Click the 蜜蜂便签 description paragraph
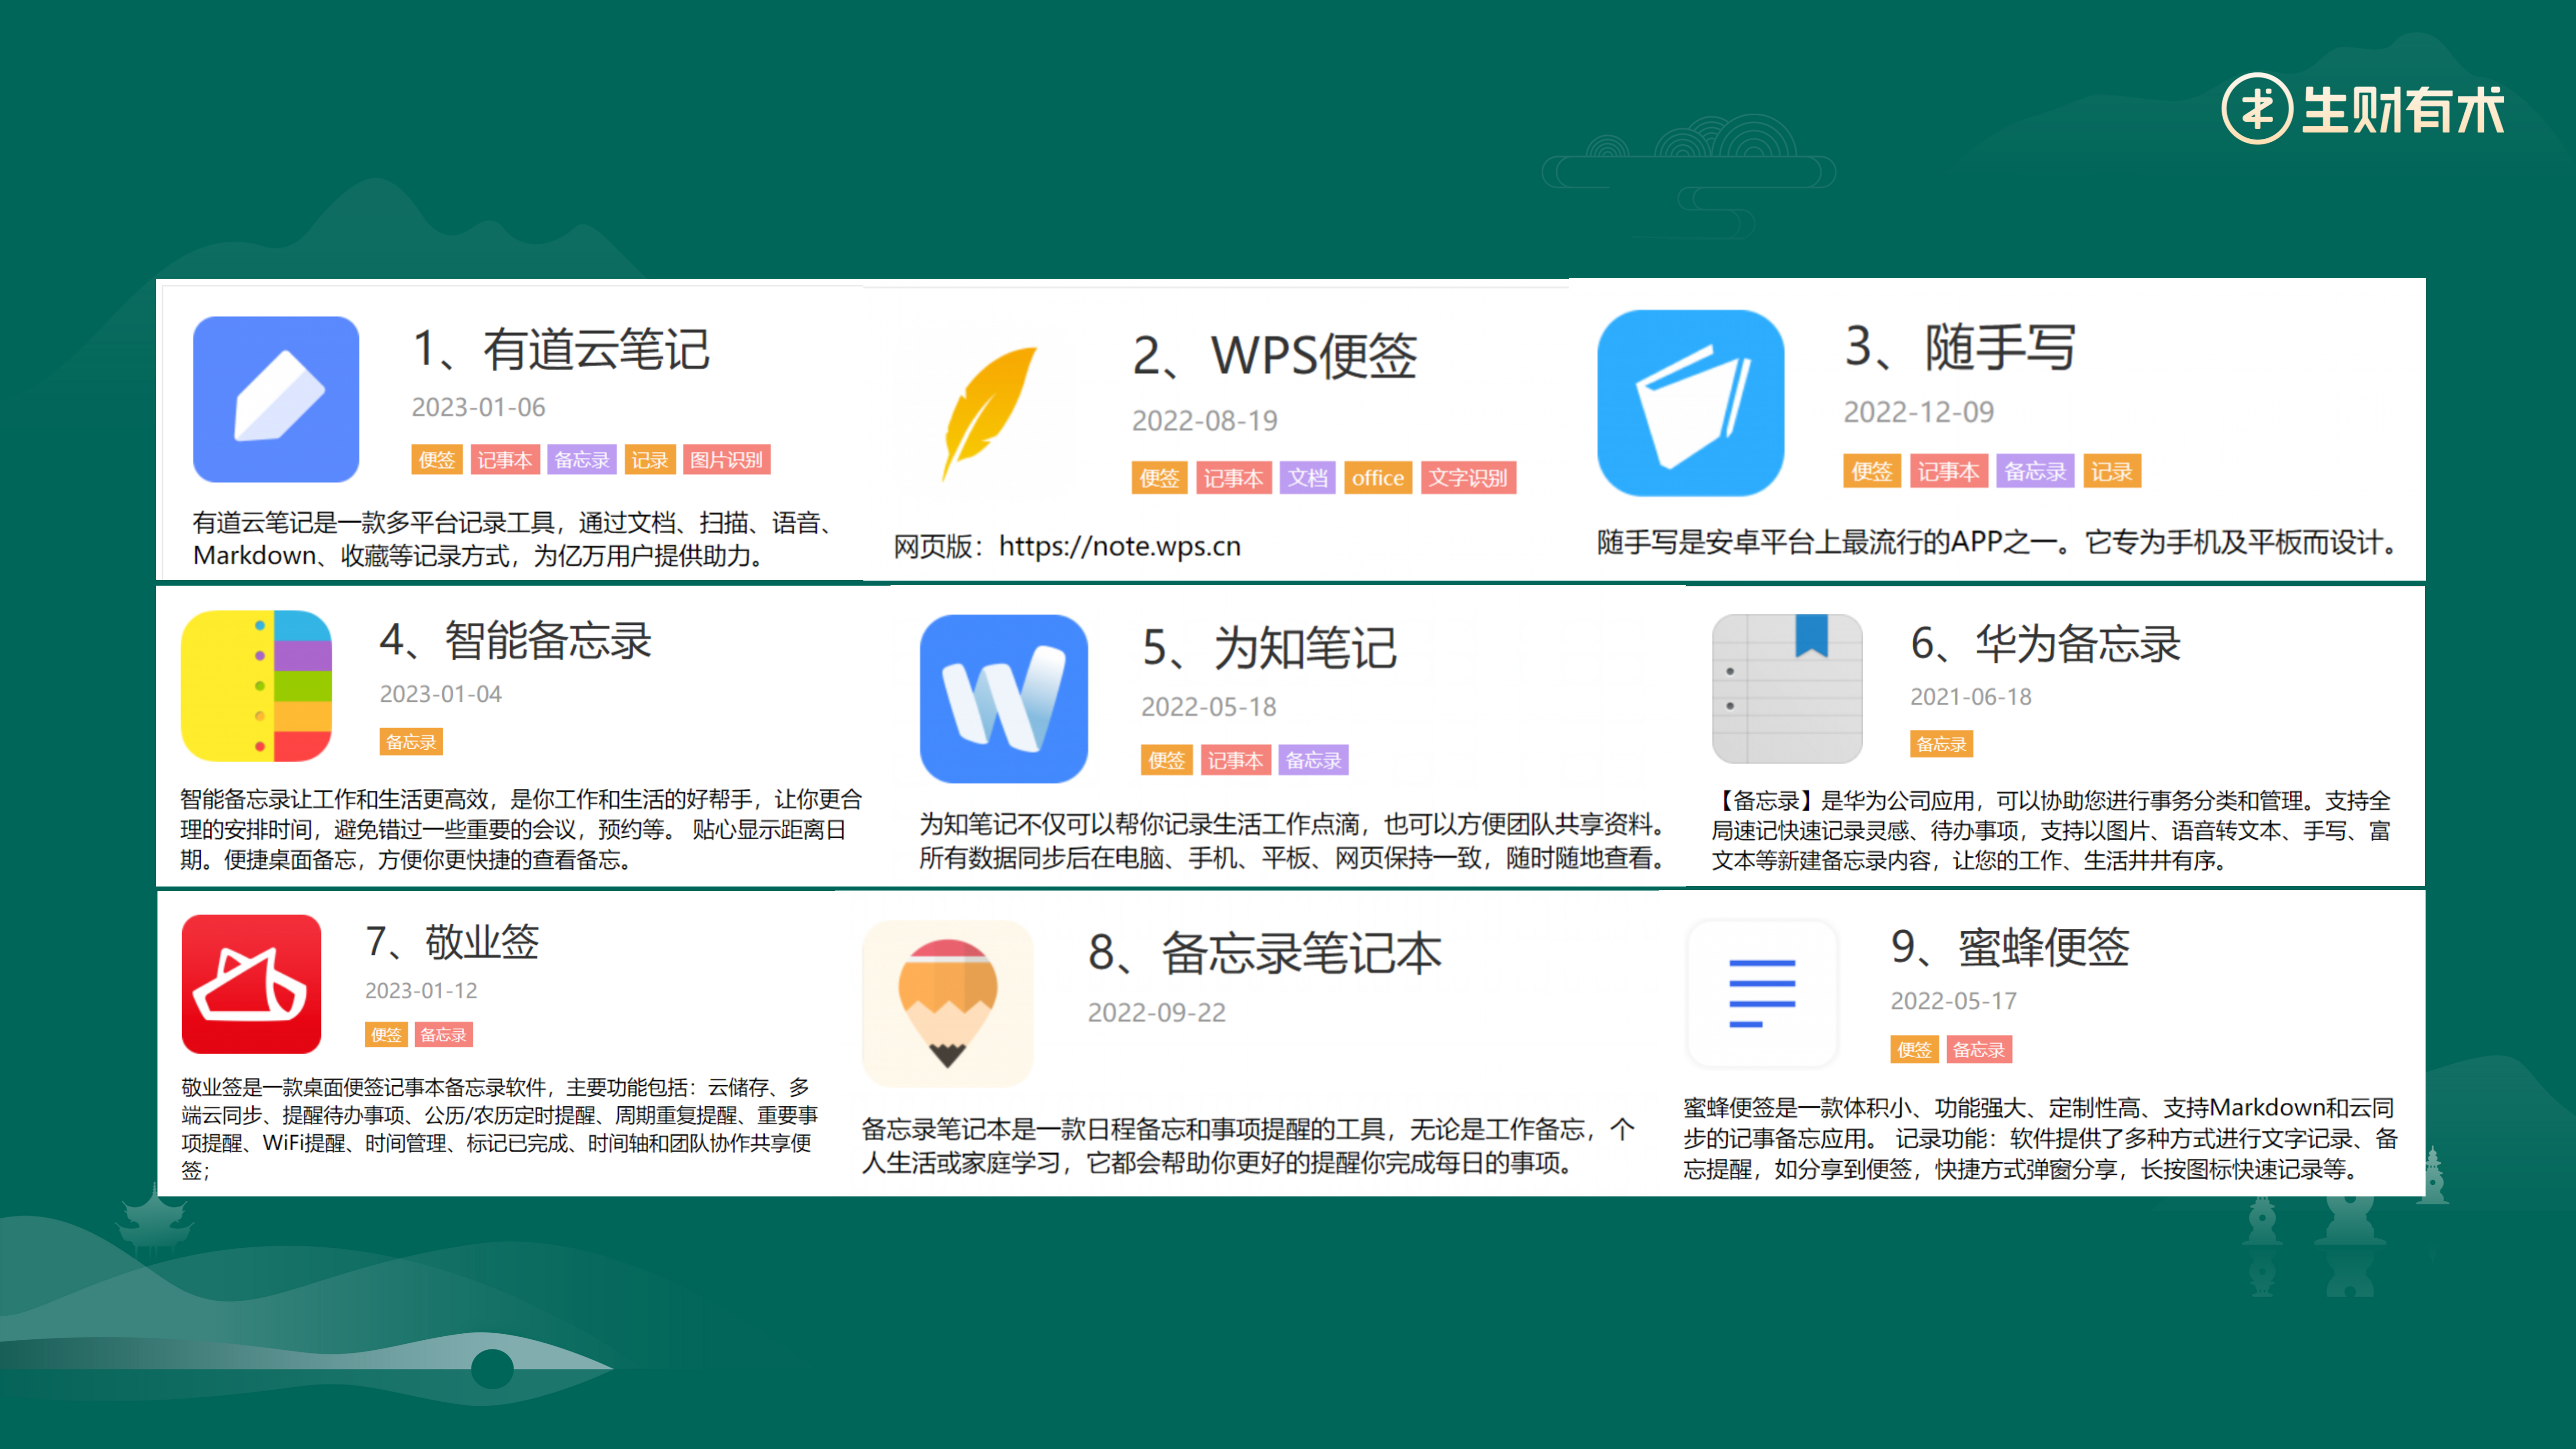 tap(2040, 1138)
